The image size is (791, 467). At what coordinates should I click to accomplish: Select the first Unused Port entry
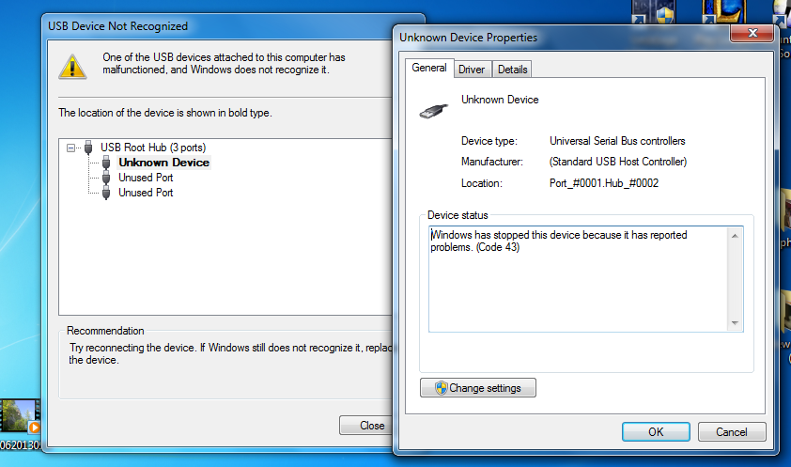pyautogui.click(x=146, y=178)
